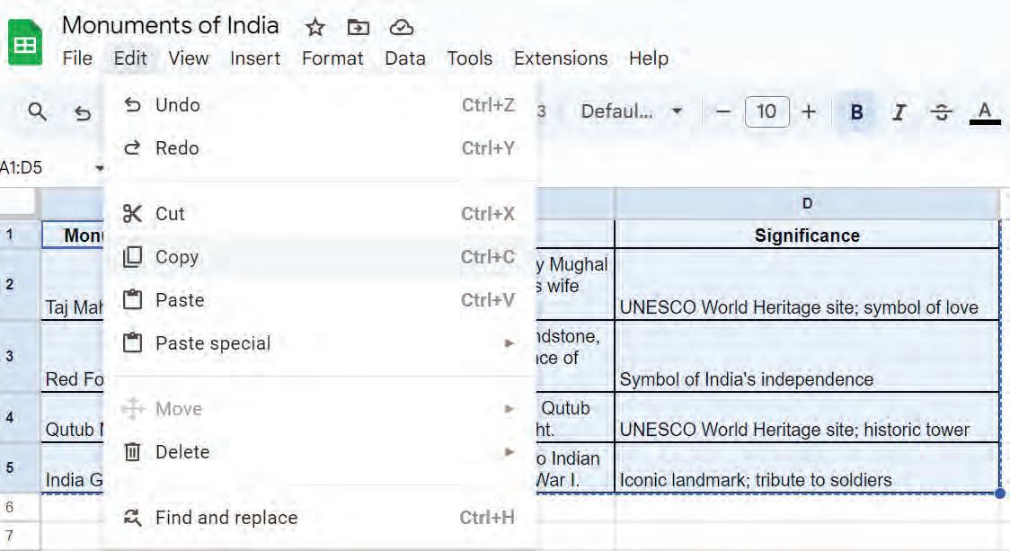Open the Help menu
The image size is (1010, 551).
[x=649, y=58]
